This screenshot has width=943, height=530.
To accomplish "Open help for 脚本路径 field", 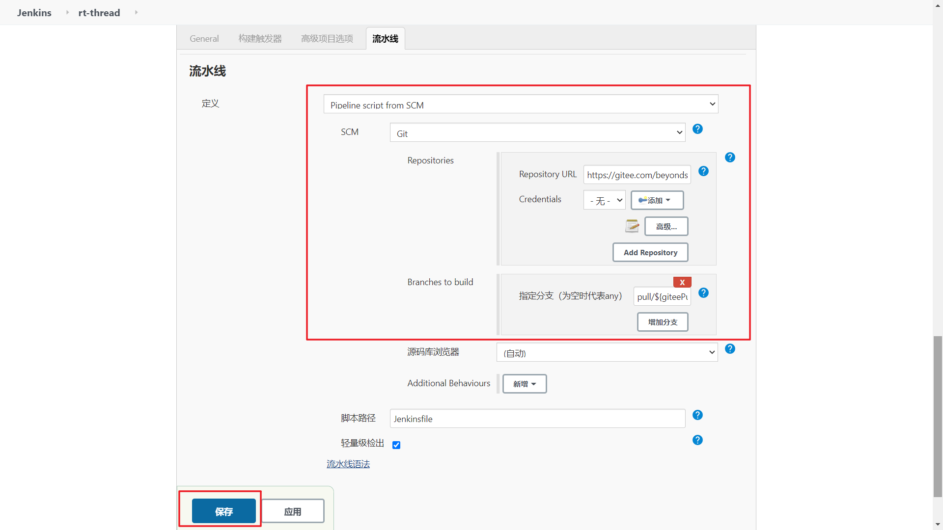I will click(697, 415).
